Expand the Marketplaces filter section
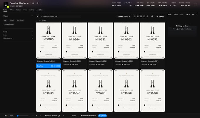This screenshot has height=118, width=200. pos(18,38)
